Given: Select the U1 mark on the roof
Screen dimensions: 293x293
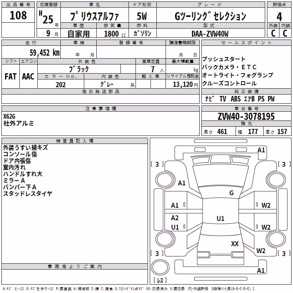Looking at the screenshot, I should pyautogui.click(x=220, y=218).
